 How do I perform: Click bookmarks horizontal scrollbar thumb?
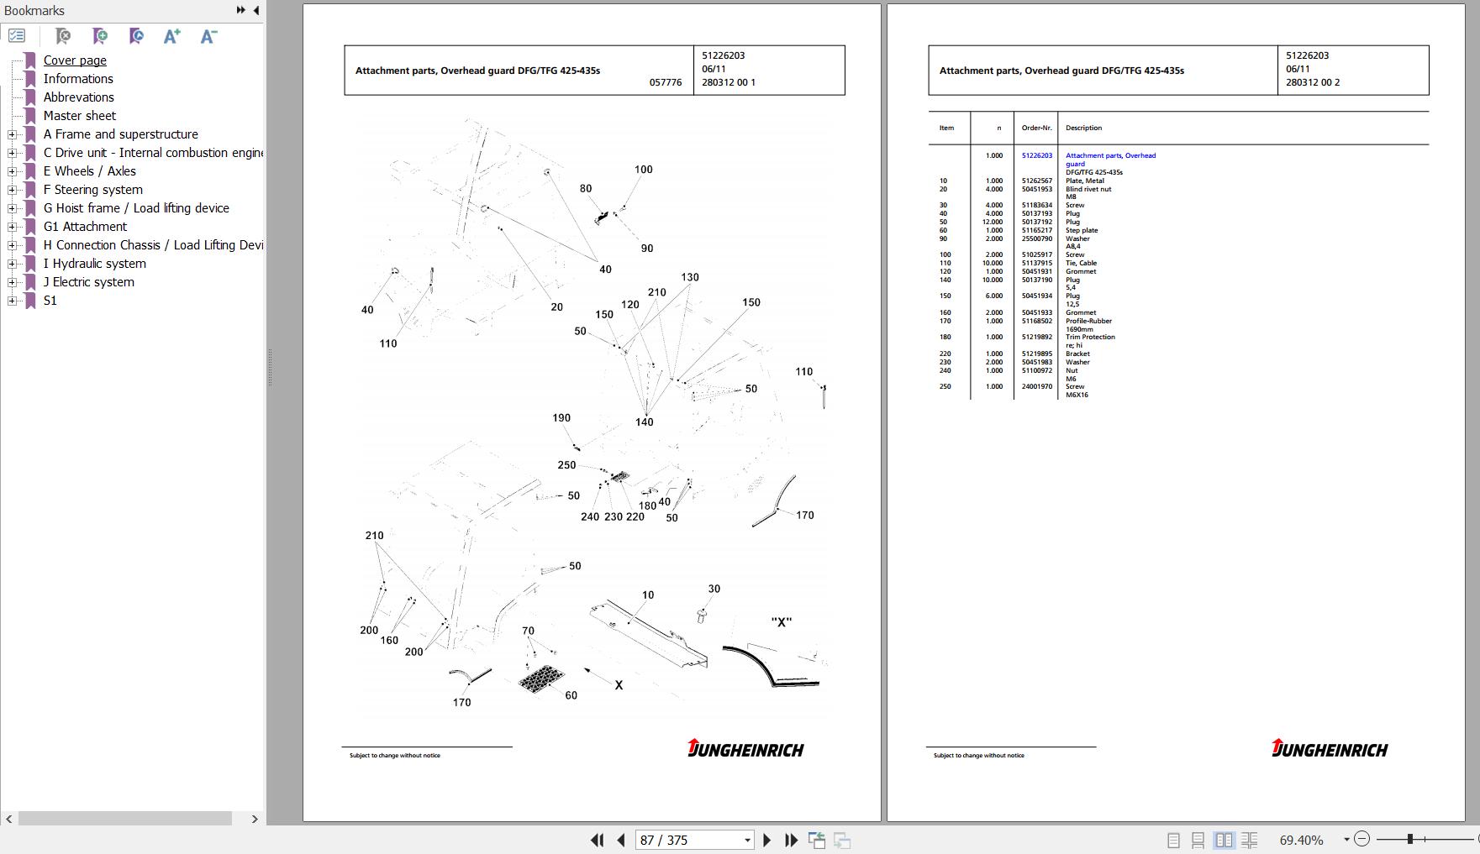(124, 819)
